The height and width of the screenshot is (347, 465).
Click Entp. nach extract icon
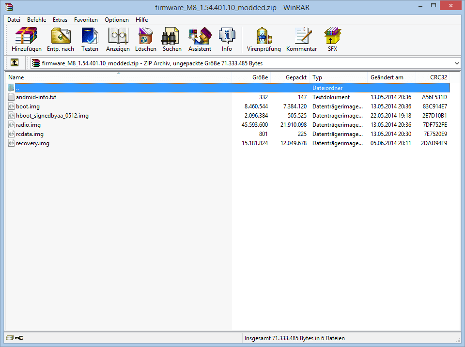click(x=61, y=39)
